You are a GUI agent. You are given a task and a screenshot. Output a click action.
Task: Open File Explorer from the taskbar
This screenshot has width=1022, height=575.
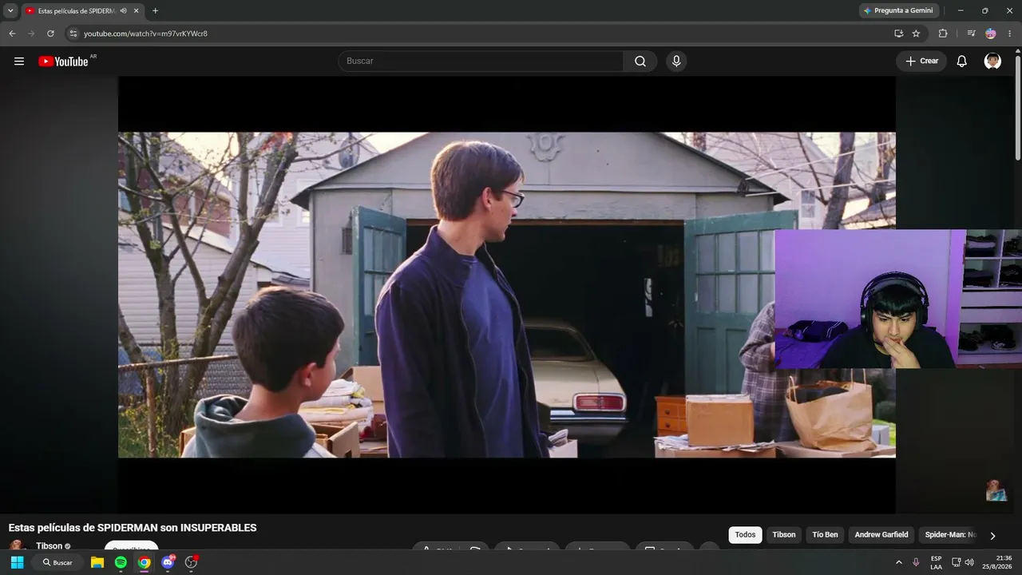click(97, 562)
